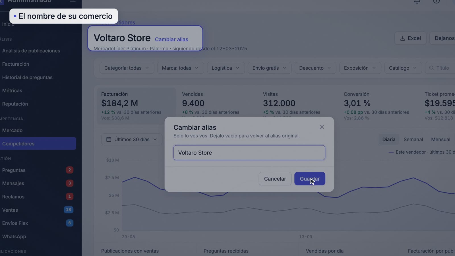Open the Descuento filter dropdown
This screenshot has height=256, width=455.
pyautogui.click(x=315, y=68)
